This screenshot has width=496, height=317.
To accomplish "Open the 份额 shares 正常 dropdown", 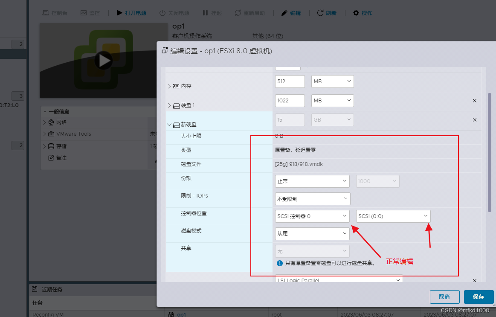I will coord(312,181).
